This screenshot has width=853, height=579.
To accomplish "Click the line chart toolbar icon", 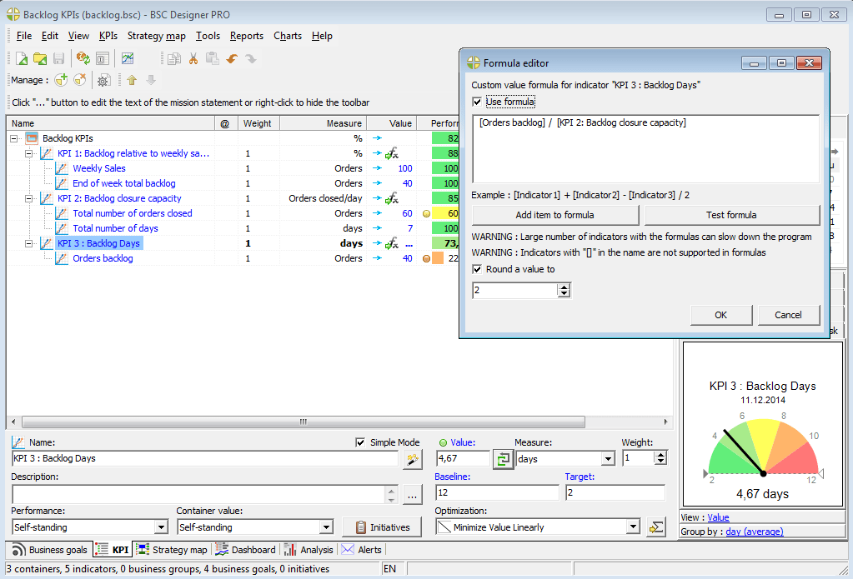I will [128, 58].
